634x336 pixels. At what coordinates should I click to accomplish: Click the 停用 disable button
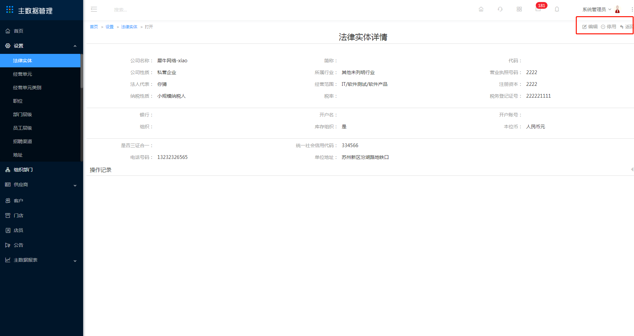[x=608, y=27]
